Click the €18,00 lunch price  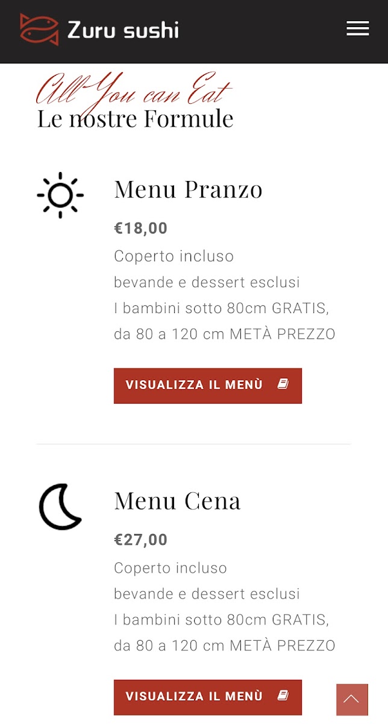141,228
